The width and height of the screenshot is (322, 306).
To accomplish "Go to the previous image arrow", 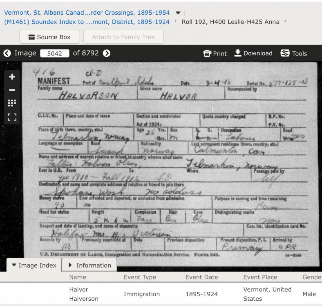I will tap(7, 53).
